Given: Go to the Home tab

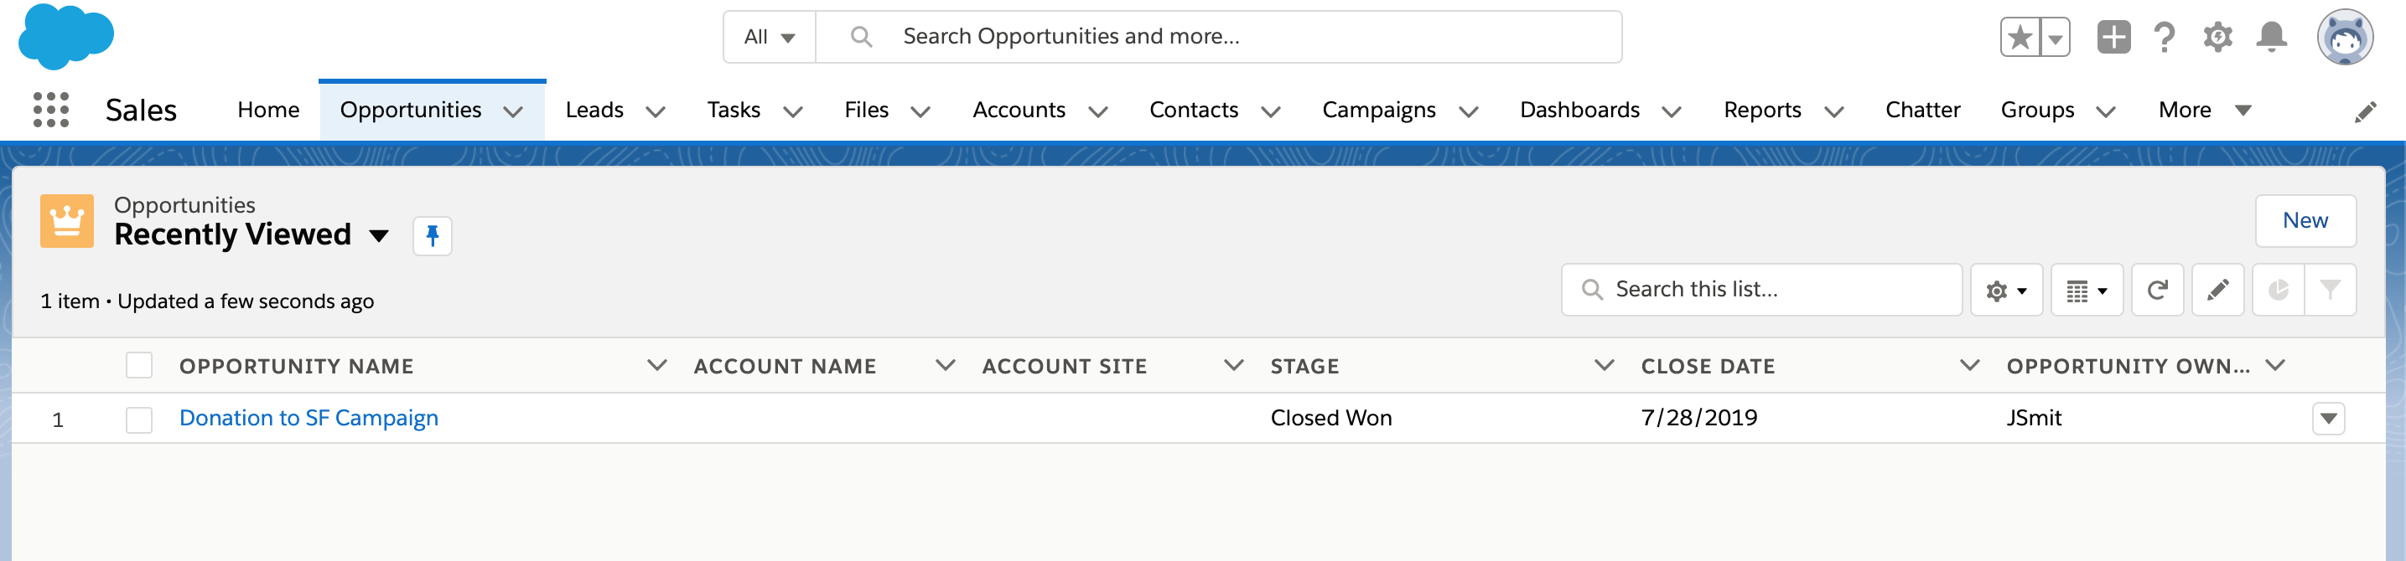Looking at the screenshot, I should (x=268, y=111).
